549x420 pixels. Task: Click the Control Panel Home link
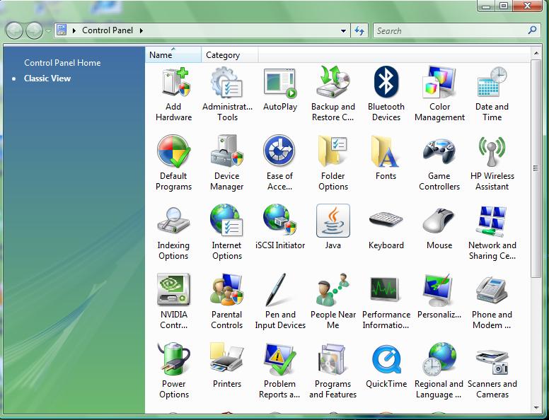pos(62,63)
